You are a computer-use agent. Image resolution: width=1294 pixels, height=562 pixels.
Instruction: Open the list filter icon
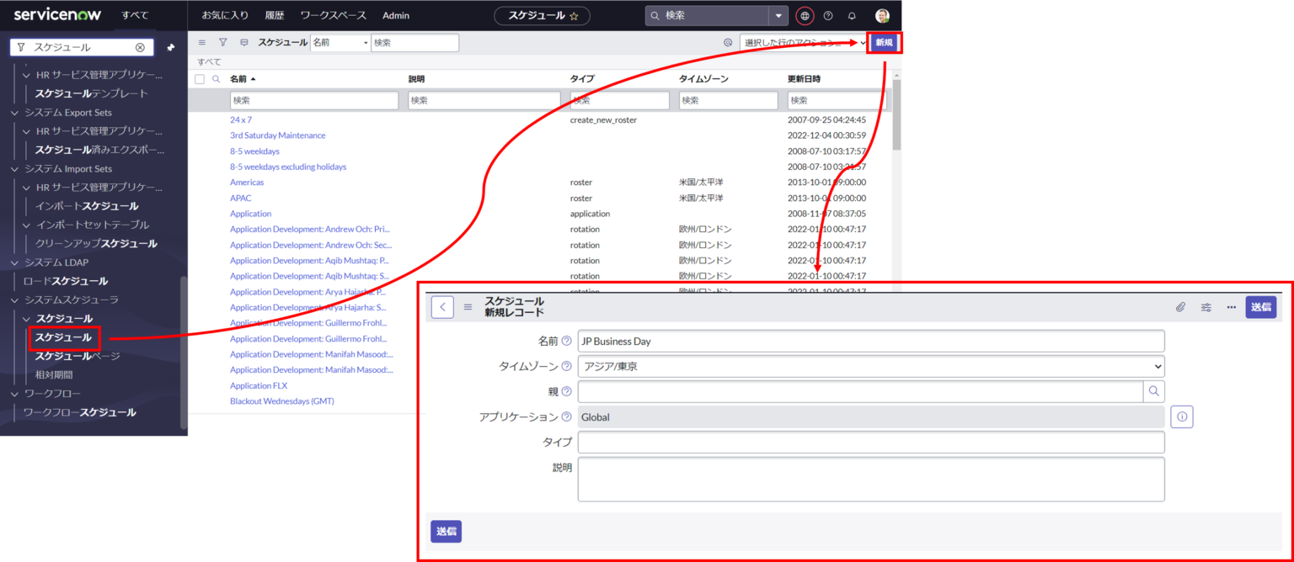click(x=222, y=42)
